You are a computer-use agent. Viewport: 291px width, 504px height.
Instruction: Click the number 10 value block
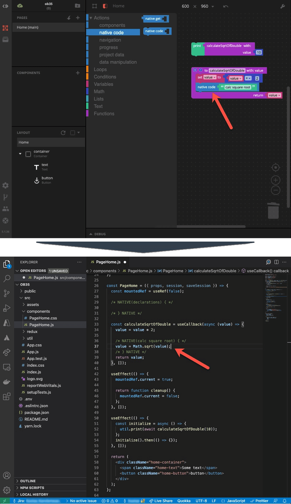[x=259, y=52]
